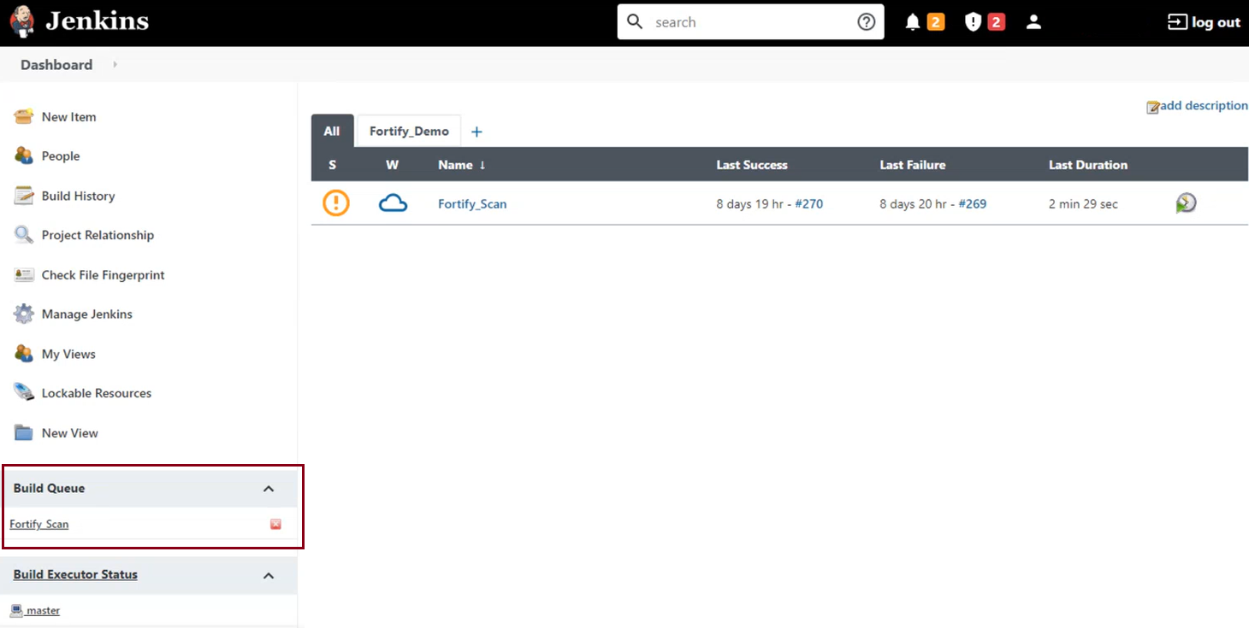Click the Build History notepad icon
The image size is (1249, 628).
24,196
